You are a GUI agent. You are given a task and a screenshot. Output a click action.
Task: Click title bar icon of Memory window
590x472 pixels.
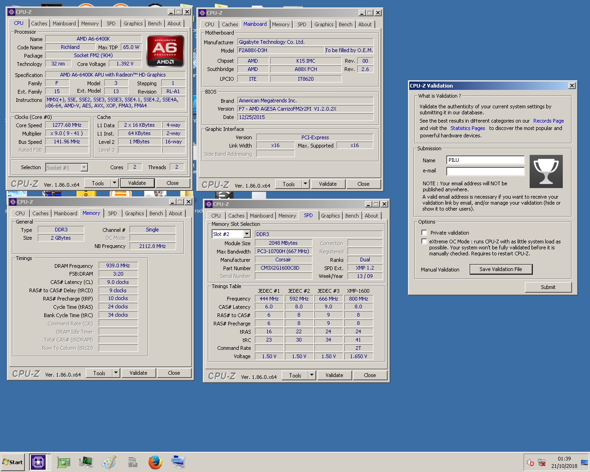click(x=13, y=202)
